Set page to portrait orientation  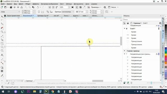39,12
